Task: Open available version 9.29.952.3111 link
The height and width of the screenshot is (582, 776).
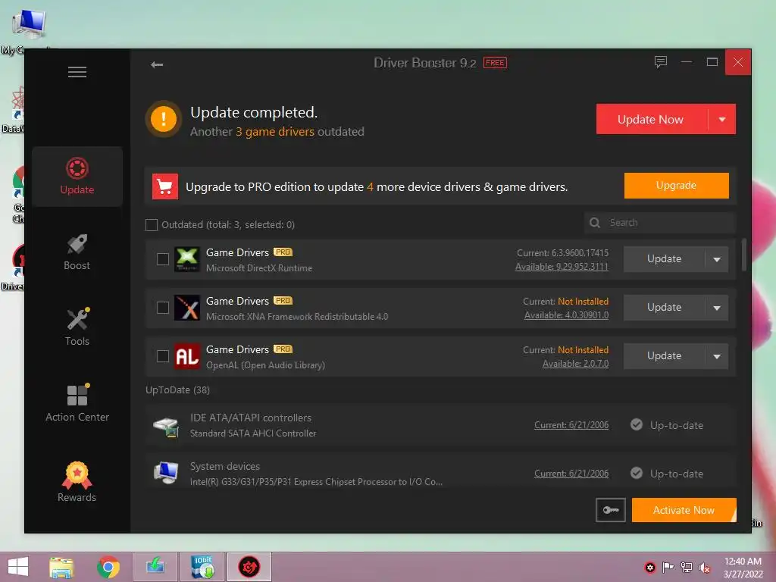Action: (x=562, y=267)
